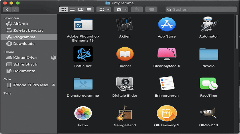
Task: Go back with the left arrow
Action: click(x=7, y=9)
